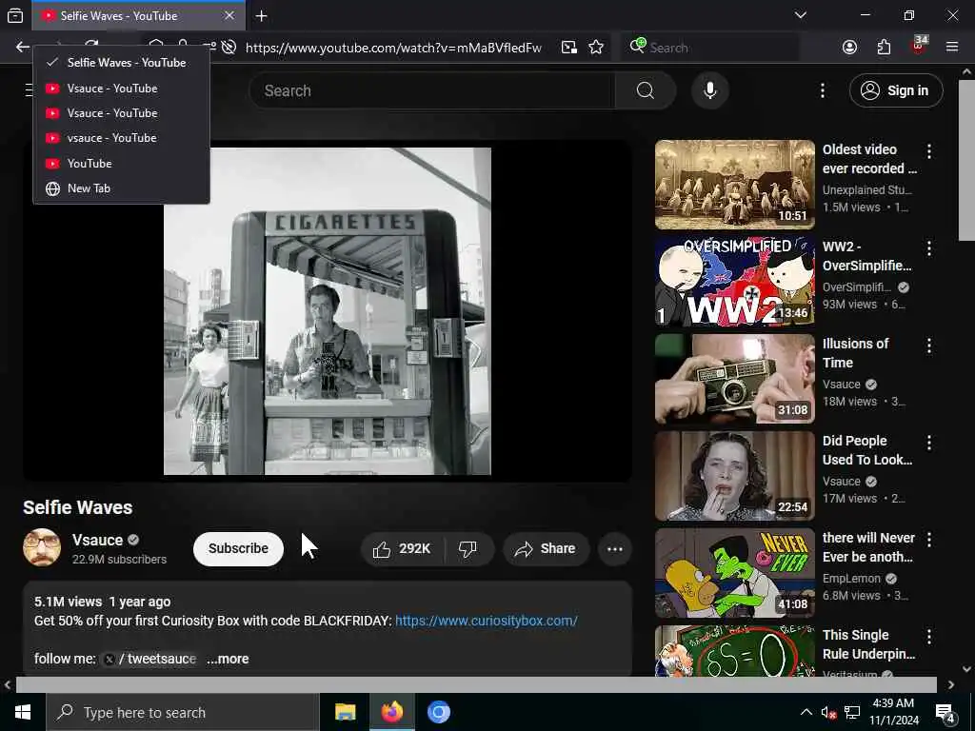Open 'WW2 - OverSimplified' video thumbnail
Viewport: 975px width, 731px height.
[x=734, y=282]
